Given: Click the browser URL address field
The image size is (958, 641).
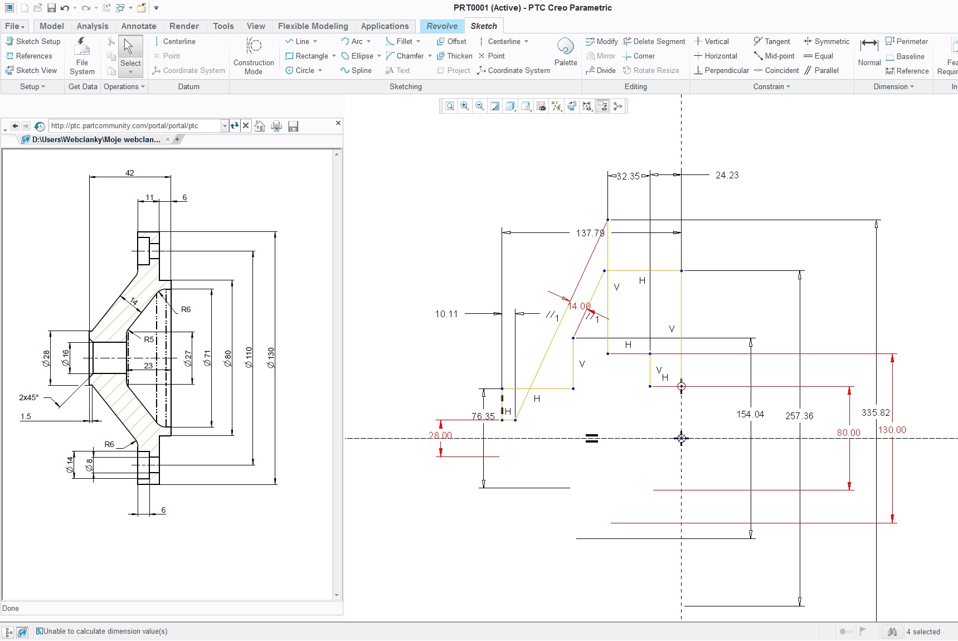Looking at the screenshot, I should coord(135,126).
